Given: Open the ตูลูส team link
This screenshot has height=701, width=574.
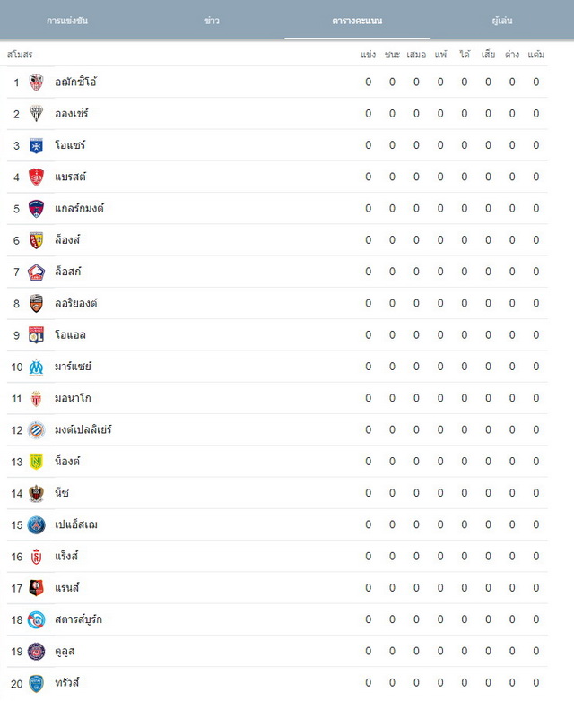Looking at the screenshot, I should 65,652.
